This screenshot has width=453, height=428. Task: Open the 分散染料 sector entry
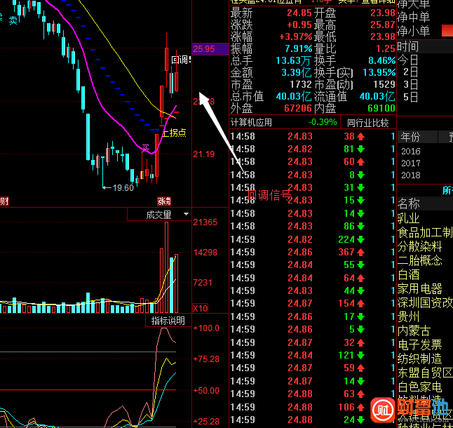pos(419,246)
